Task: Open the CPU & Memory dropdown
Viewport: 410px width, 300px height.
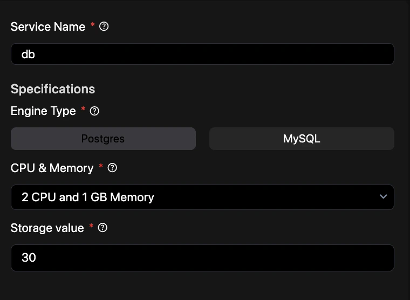Action: 202,197
